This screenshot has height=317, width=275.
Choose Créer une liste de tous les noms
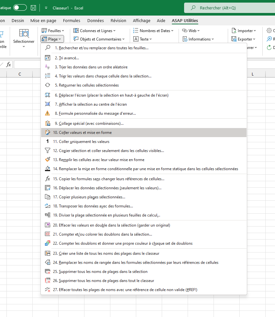tap(144, 253)
